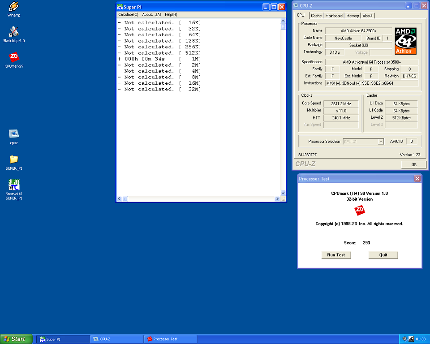Screen dimensions: 430x344
Task: Open the Windows Start menu
Action: (17, 339)
